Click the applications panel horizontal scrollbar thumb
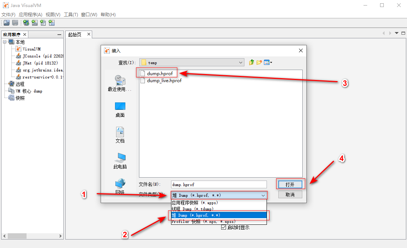 tap(17, 236)
